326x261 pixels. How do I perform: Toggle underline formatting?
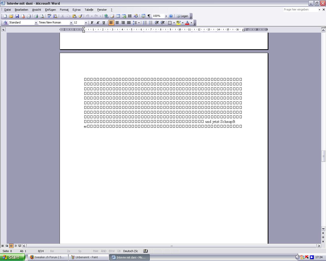point(104,23)
